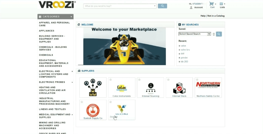Open the Select Saved Search dropdown
Screen dimensions: 263x134
pyautogui.click(x=195, y=34)
